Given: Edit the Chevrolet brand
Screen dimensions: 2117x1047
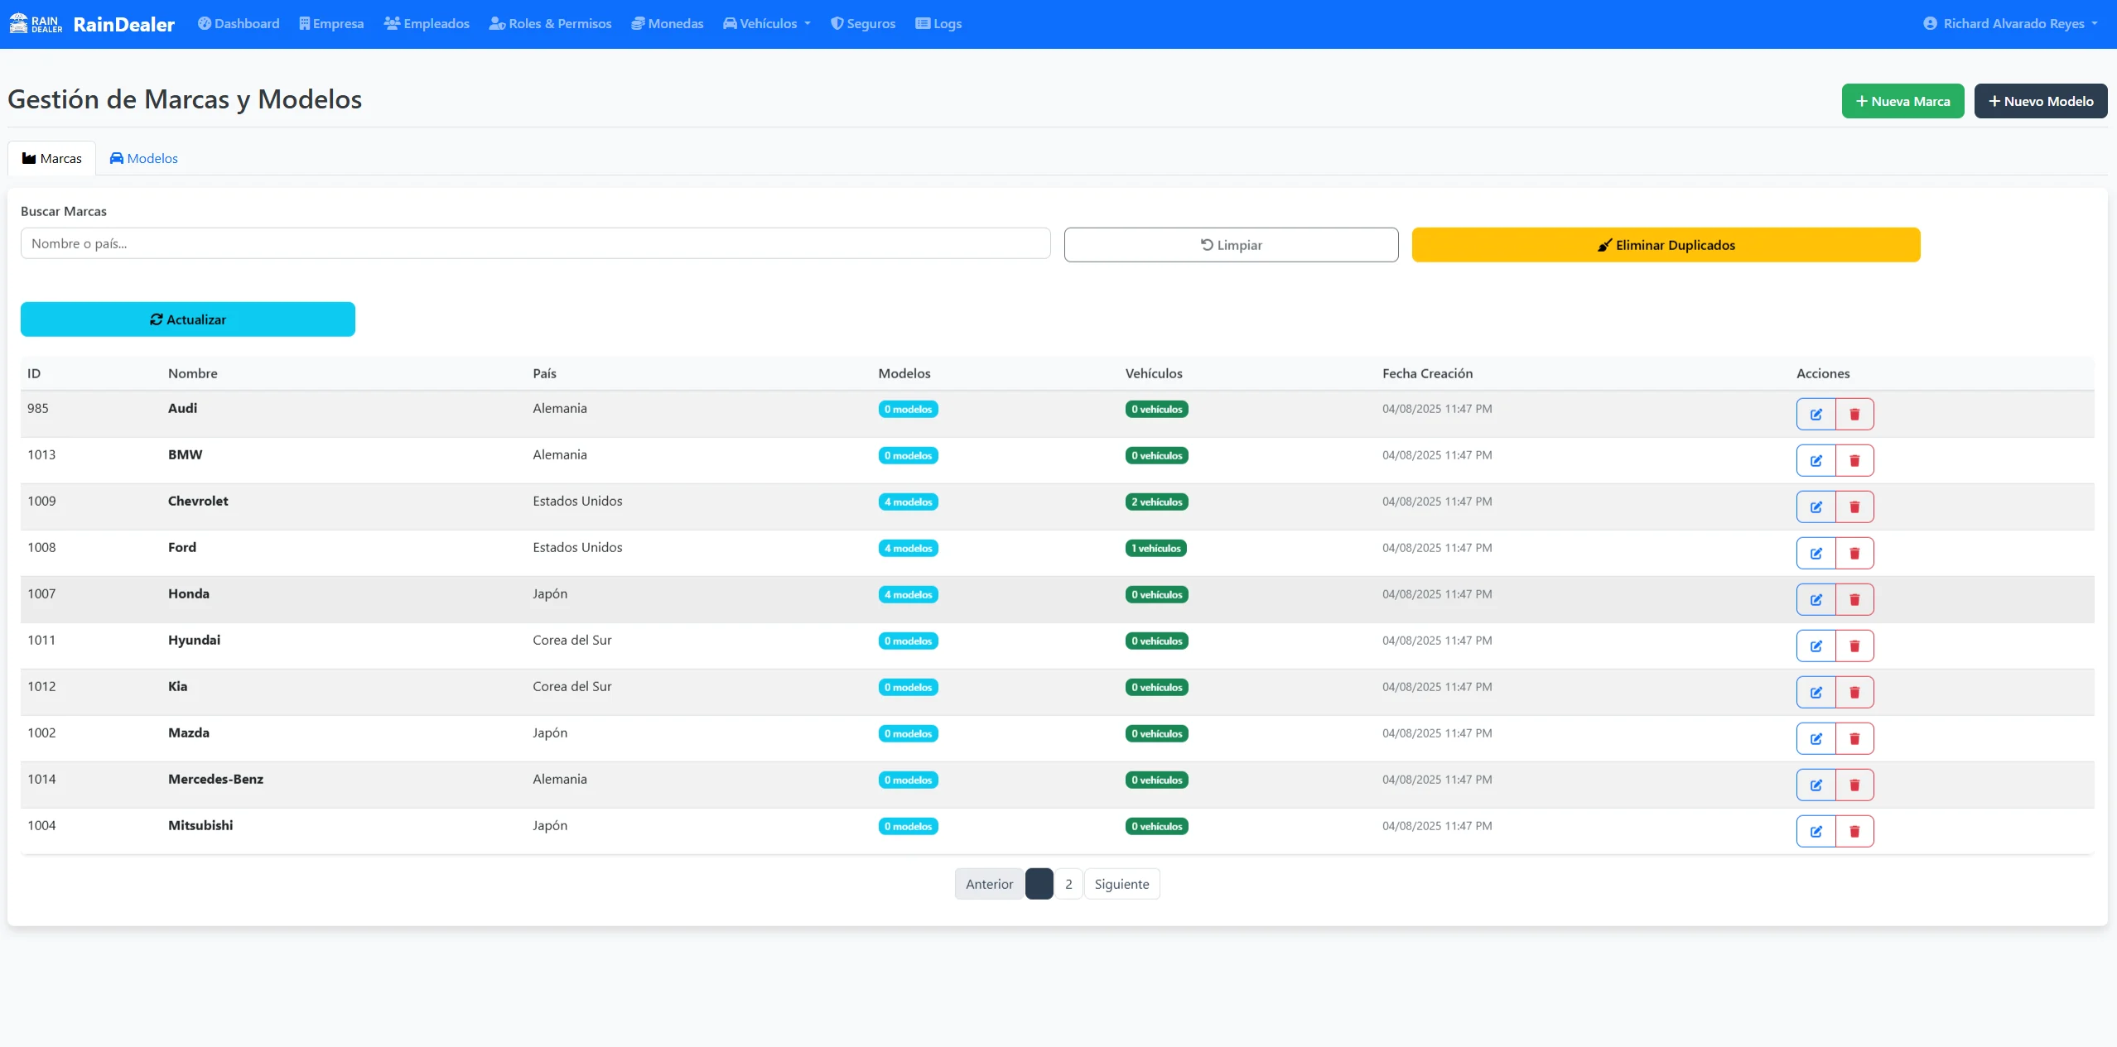Looking at the screenshot, I should tap(1816, 507).
